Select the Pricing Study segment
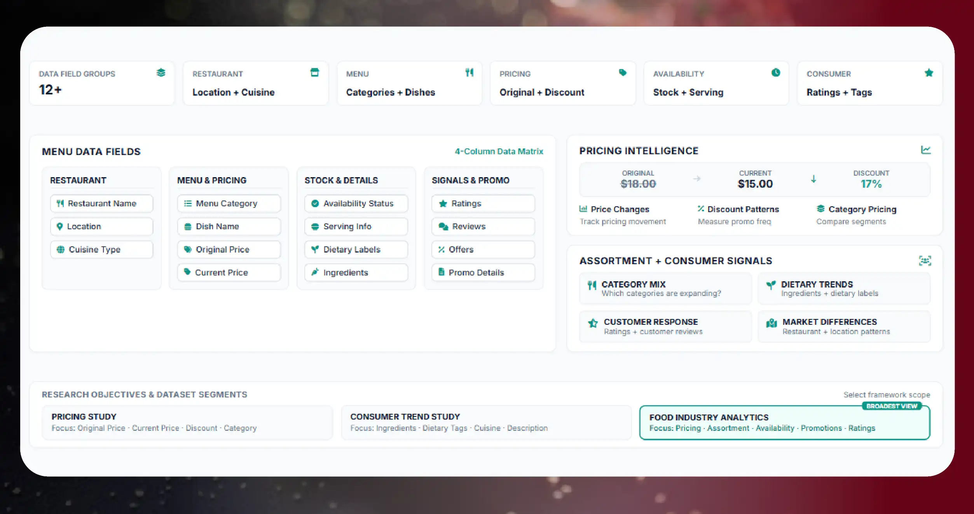 pyautogui.click(x=187, y=422)
